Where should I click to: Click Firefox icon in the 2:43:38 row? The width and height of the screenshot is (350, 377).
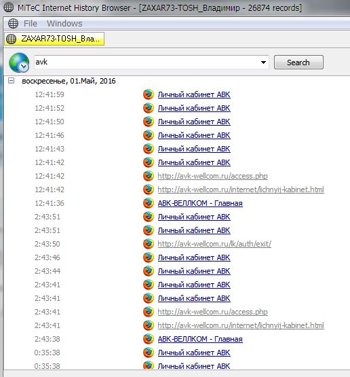[x=149, y=339]
